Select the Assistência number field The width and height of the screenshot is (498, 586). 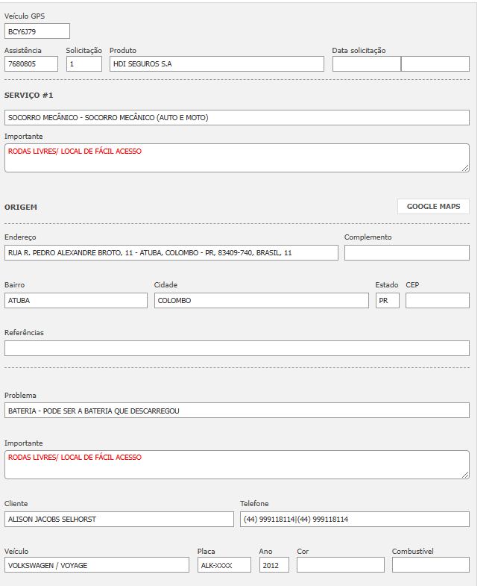pyautogui.click(x=31, y=64)
